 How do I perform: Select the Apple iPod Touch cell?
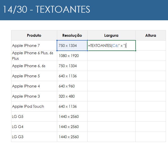[x=34, y=106]
